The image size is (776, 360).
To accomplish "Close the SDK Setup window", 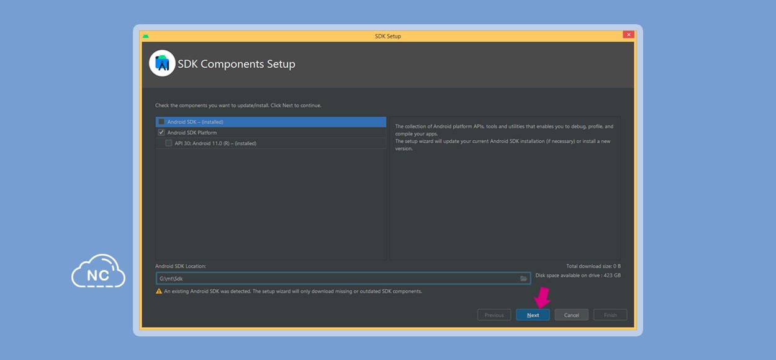I will [x=628, y=35].
